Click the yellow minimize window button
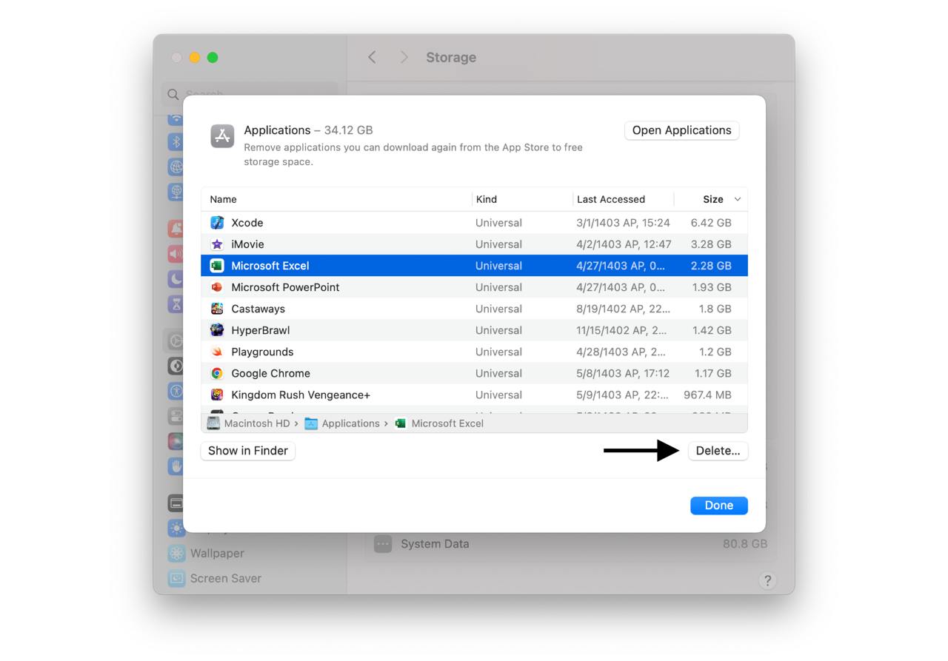The height and width of the screenshot is (661, 948). pos(195,58)
